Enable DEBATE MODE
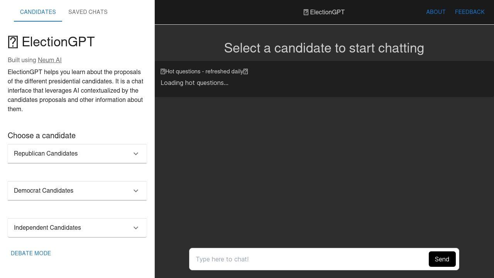The width and height of the screenshot is (494, 278). pos(31,253)
